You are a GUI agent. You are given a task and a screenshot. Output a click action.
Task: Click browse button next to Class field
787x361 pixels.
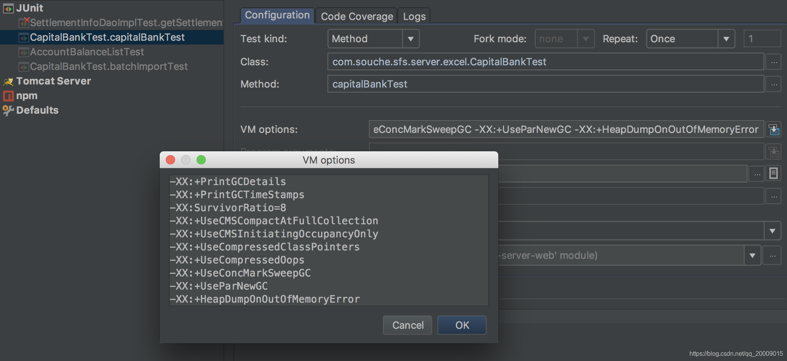(x=774, y=62)
